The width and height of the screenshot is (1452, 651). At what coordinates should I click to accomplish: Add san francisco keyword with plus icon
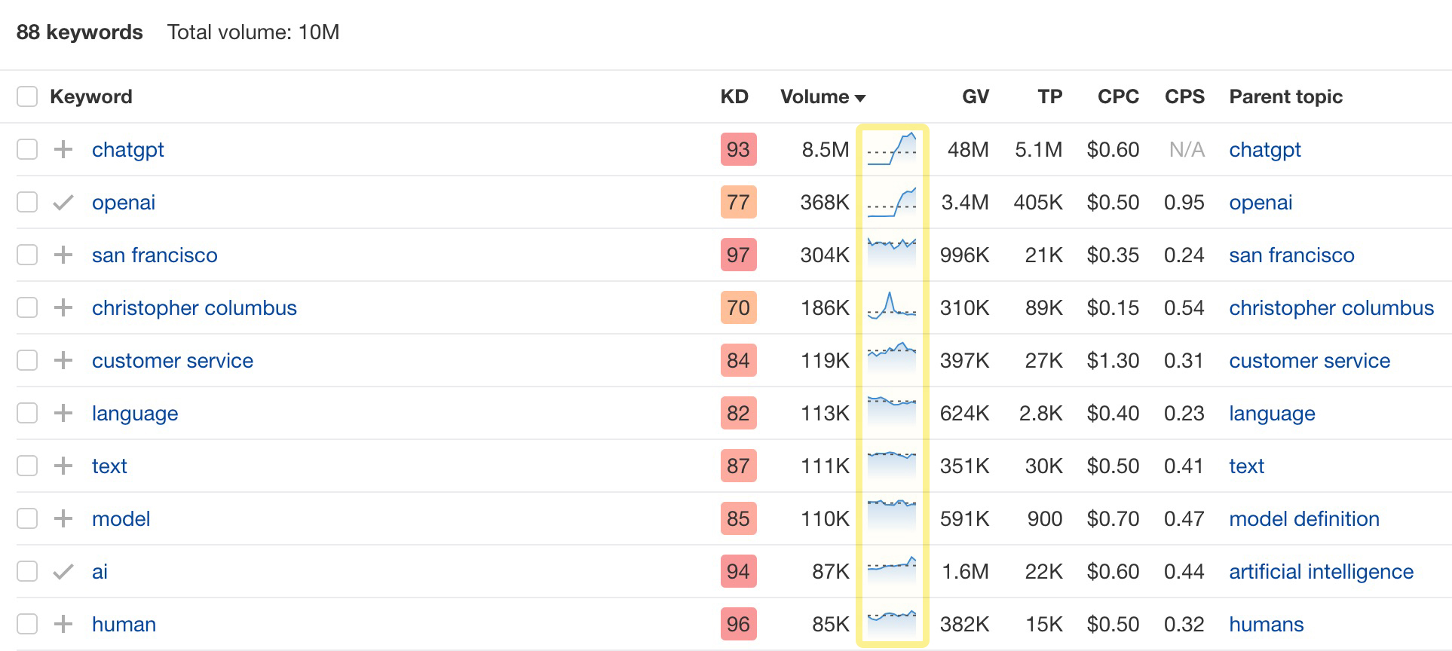tap(63, 255)
